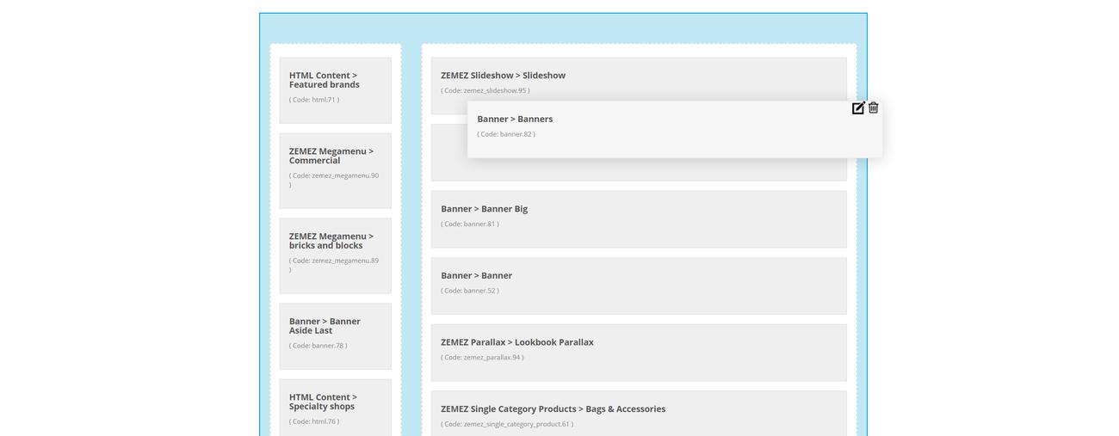Screen dimensions: 1119x436
Task: Click the text 'Code: zemez_parallax.94'
Action: [x=482, y=357]
